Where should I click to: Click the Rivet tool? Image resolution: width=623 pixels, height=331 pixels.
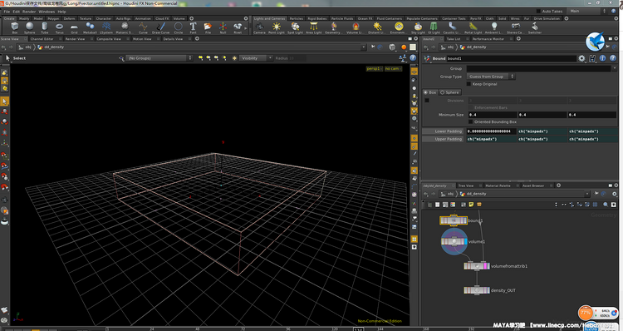tap(238, 27)
